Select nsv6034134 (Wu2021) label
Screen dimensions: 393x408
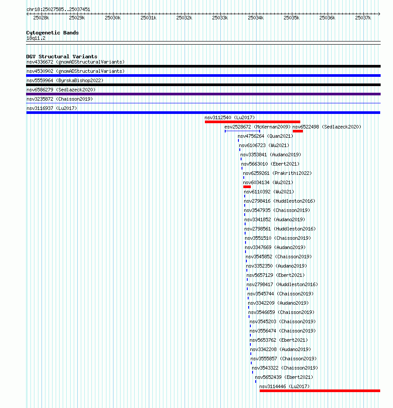click(x=268, y=183)
